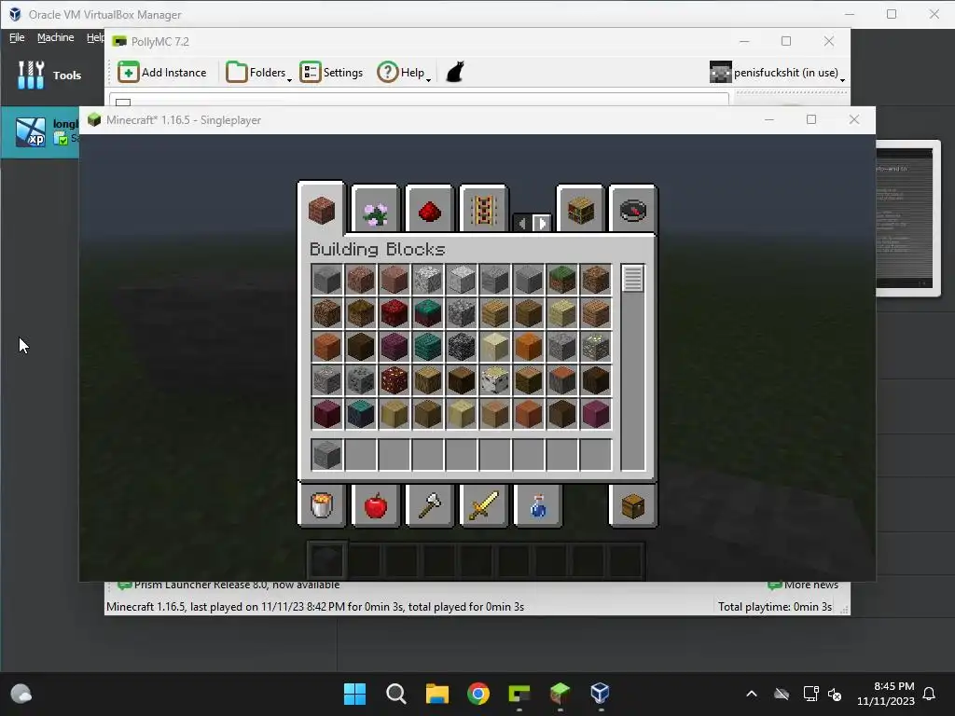Click the creative inventory scrollbar handle
Screen dimensions: 955x716
pyautogui.click(x=633, y=278)
